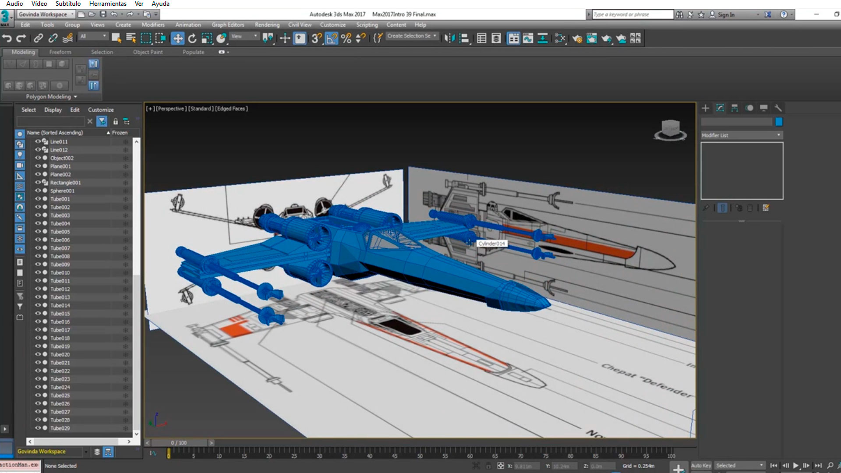Image resolution: width=841 pixels, height=473 pixels.
Task: Click the Scene Explorer lock icon
Action: pos(116,121)
